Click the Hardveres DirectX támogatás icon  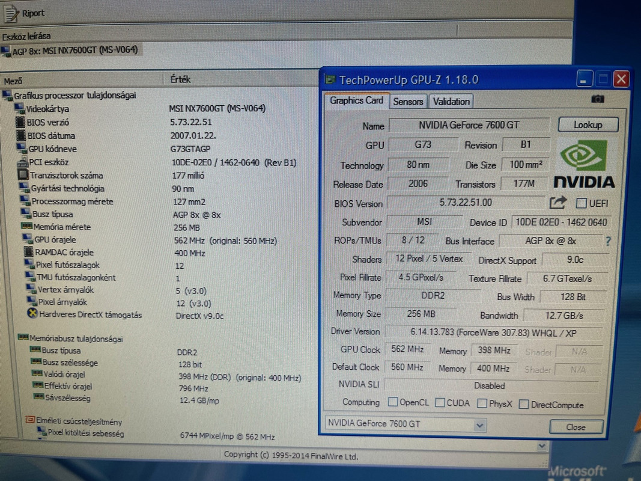click(x=32, y=314)
